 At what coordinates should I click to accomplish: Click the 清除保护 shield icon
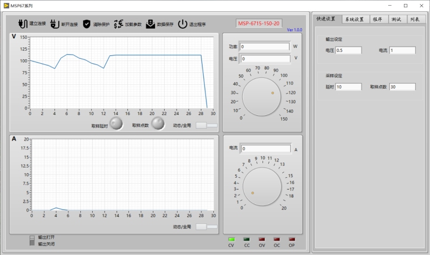click(87, 24)
